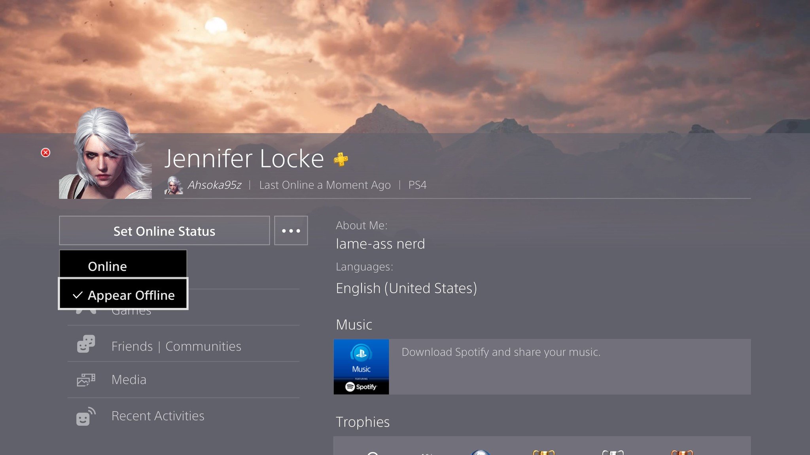Open the large profile avatar picture
The width and height of the screenshot is (810, 455).
pyautogui.click(x=105, y=153)
